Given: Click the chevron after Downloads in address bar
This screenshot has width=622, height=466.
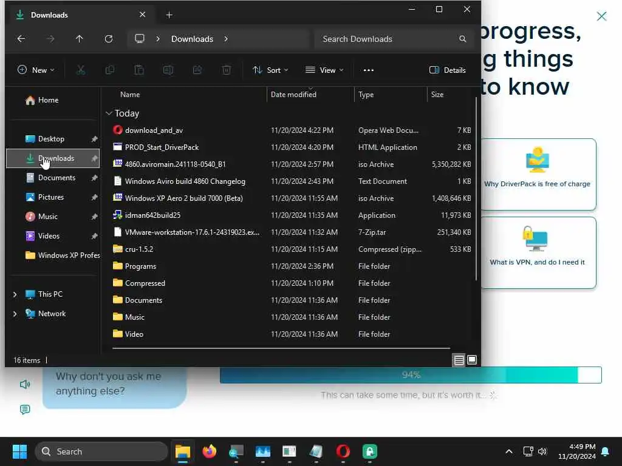Looking at the screenshot, I should coord(226,39).
